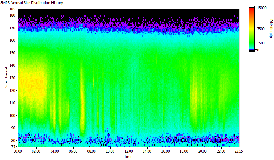Click the 90 size channel tick
274x160 pixels.
[x=13, y=128]
